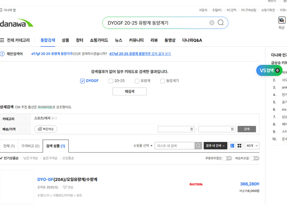Click the main search input field
This screenshot has width=287, height=205.
(157, 23)
